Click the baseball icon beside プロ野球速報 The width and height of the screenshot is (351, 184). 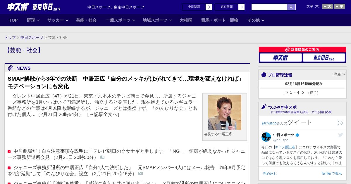(x=264, y=75)
